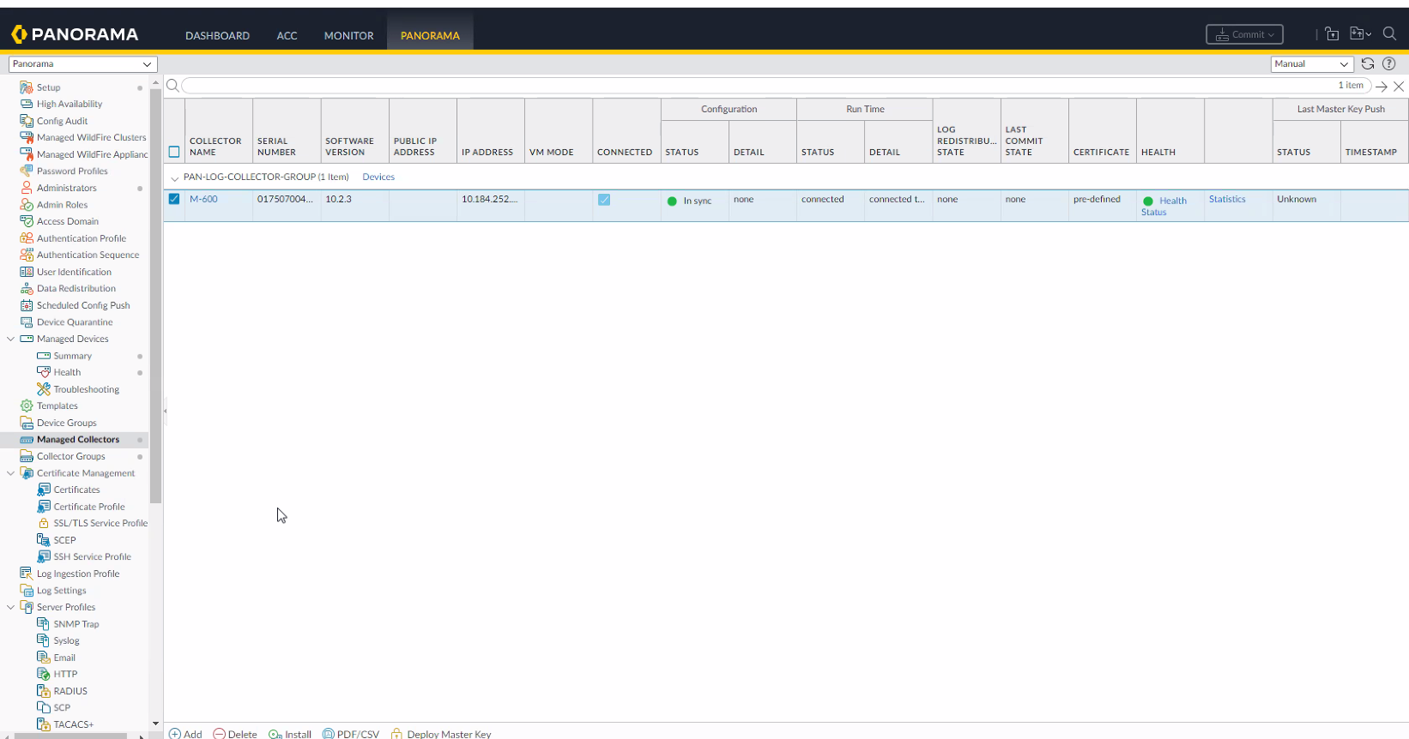
Task: Open the help question mark icon
Action: click(1389, 63)
